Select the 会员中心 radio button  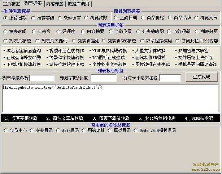(6, 130)
